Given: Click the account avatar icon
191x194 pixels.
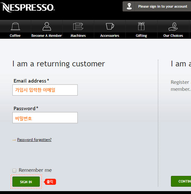Looking at the screenshot, I should 129,6.
